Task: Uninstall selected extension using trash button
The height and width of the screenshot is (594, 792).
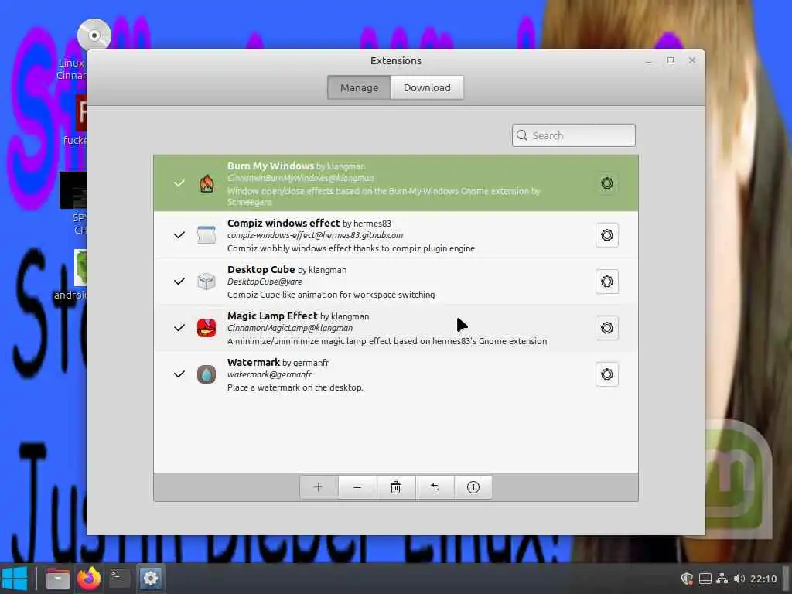Action: (x=395, y=487)
